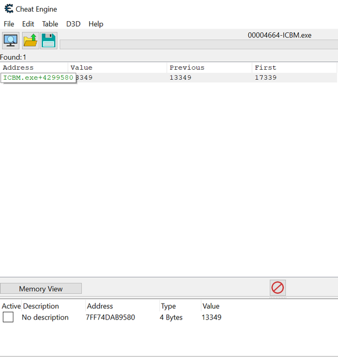The image size is (338, 357).
Task: Click the Found:1 label
Action: [x=13, y=57]
